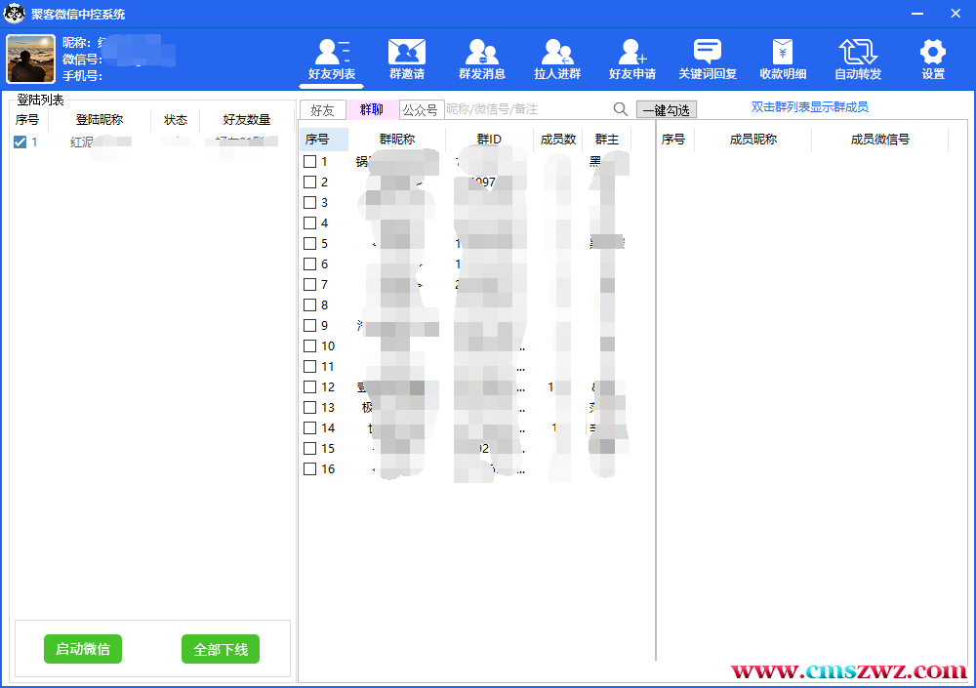Select the 拉人进群 toolbar icon
Image resolution: width=976 pixels, height=688 pixels.
pos(557,53)
